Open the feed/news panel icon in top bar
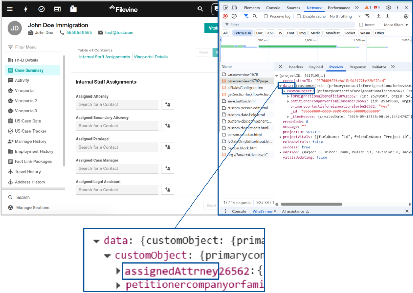This screenshot has width=413, height=293. (x=57, y=9)
